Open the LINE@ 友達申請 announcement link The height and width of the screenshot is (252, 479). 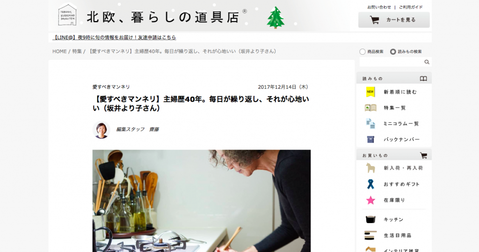coord(114,37)
